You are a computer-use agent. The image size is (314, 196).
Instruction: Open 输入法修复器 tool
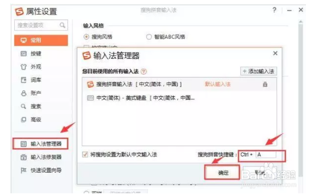pos(41,157)
